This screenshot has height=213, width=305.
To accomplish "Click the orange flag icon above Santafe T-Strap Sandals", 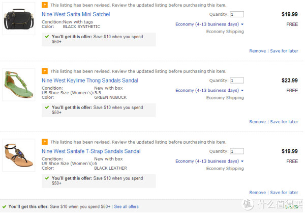I will 45,142.
